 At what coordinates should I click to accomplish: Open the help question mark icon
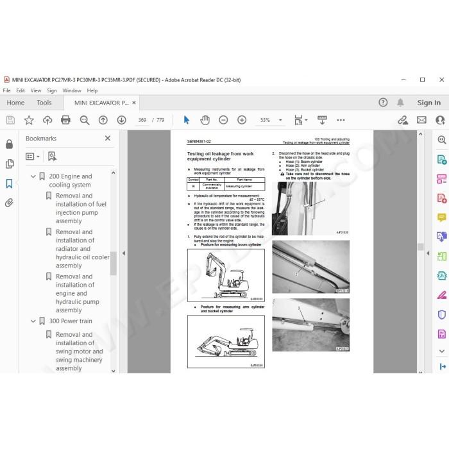pyautogui.click(x=383, y=103)
